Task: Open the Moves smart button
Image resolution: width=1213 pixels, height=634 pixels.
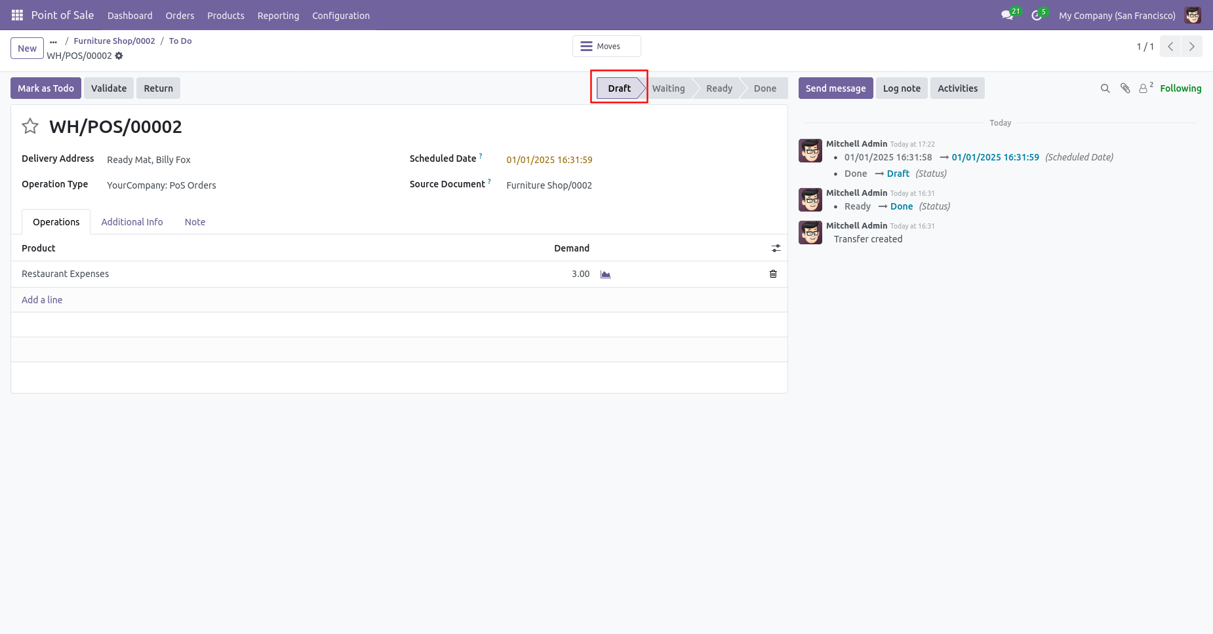Action: click(606, 47)
